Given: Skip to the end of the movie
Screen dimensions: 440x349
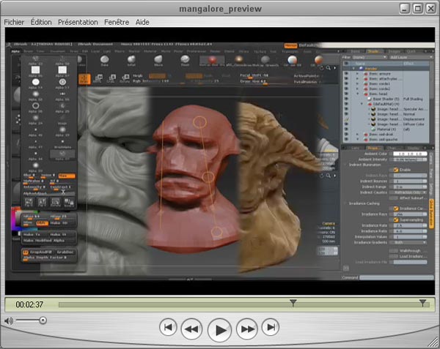Looking at the screenshot, I should pos(271,327).
